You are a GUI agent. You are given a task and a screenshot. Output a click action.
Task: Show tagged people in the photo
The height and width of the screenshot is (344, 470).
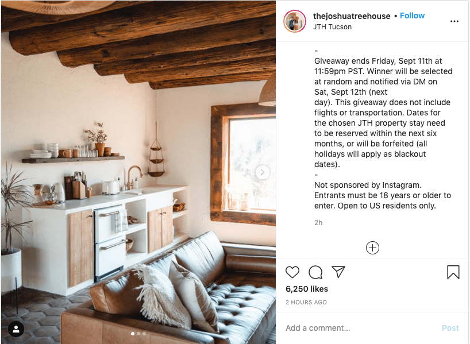click(x=16, y=329)
